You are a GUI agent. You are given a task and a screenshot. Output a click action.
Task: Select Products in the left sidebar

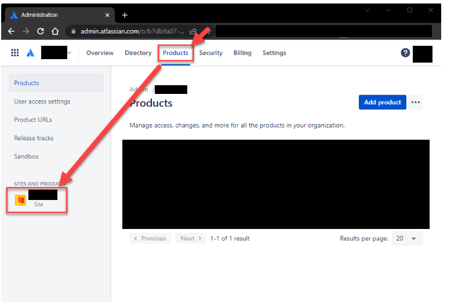[56, 83]
